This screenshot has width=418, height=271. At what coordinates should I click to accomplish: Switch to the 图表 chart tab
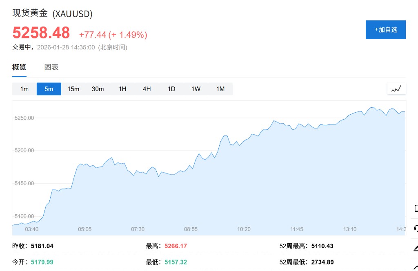tap(51, 67)
